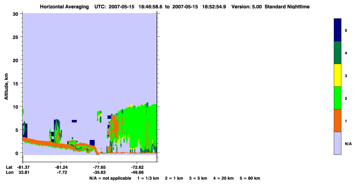The width and height of the screenshot is (363, 186).
Task: Click the y-axis tick label 20
Action: 16,60
